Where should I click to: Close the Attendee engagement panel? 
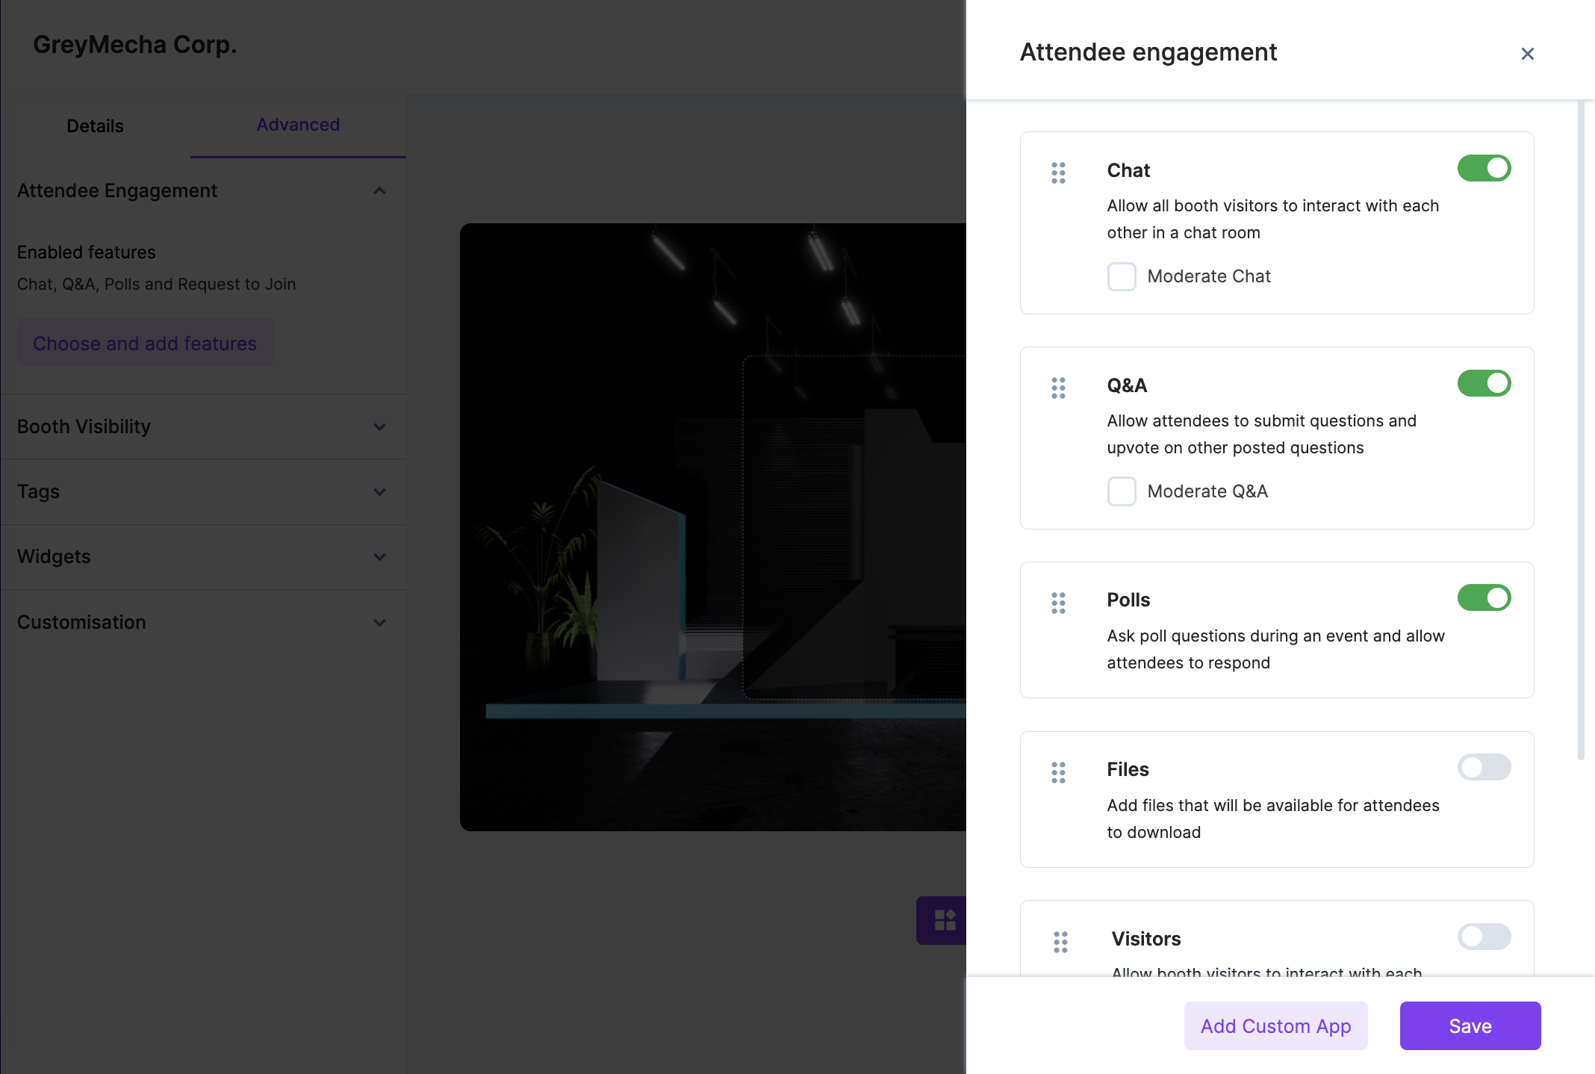click(x=1528, y=53)
